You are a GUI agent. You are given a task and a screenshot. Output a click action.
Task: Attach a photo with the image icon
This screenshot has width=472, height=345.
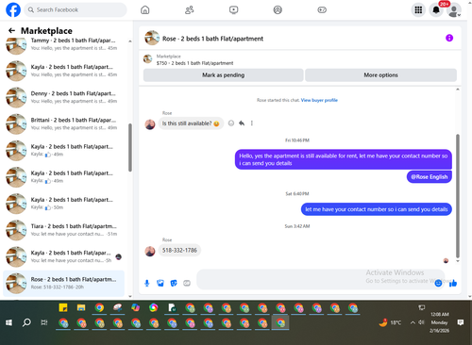(160, 284)
